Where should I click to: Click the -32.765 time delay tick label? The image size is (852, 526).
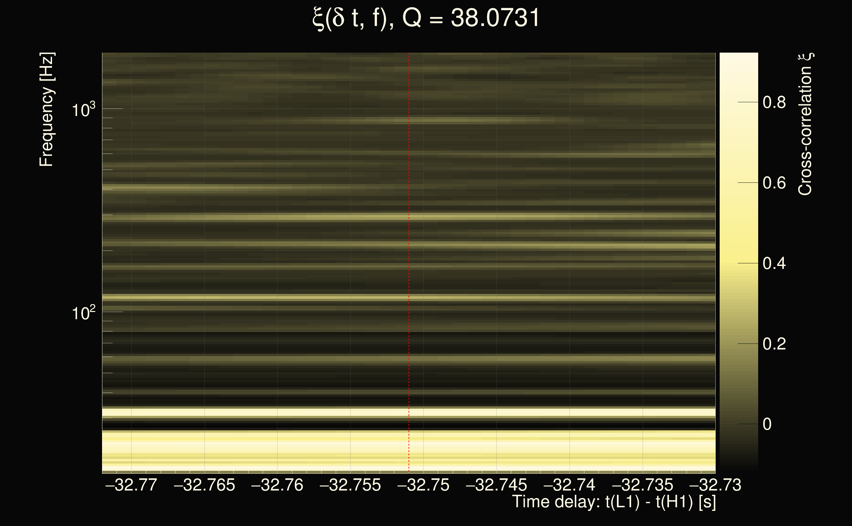point(204,485)
